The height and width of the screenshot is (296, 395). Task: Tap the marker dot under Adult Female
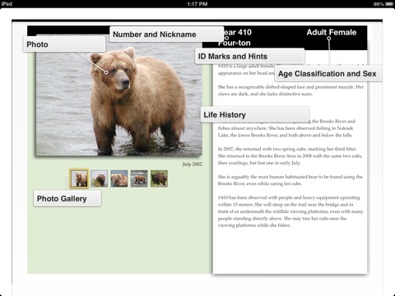coord(328,39)
